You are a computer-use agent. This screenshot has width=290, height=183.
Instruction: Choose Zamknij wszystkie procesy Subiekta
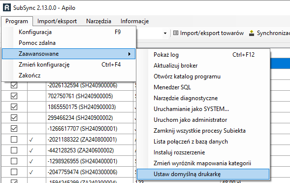tap(203, 131)
